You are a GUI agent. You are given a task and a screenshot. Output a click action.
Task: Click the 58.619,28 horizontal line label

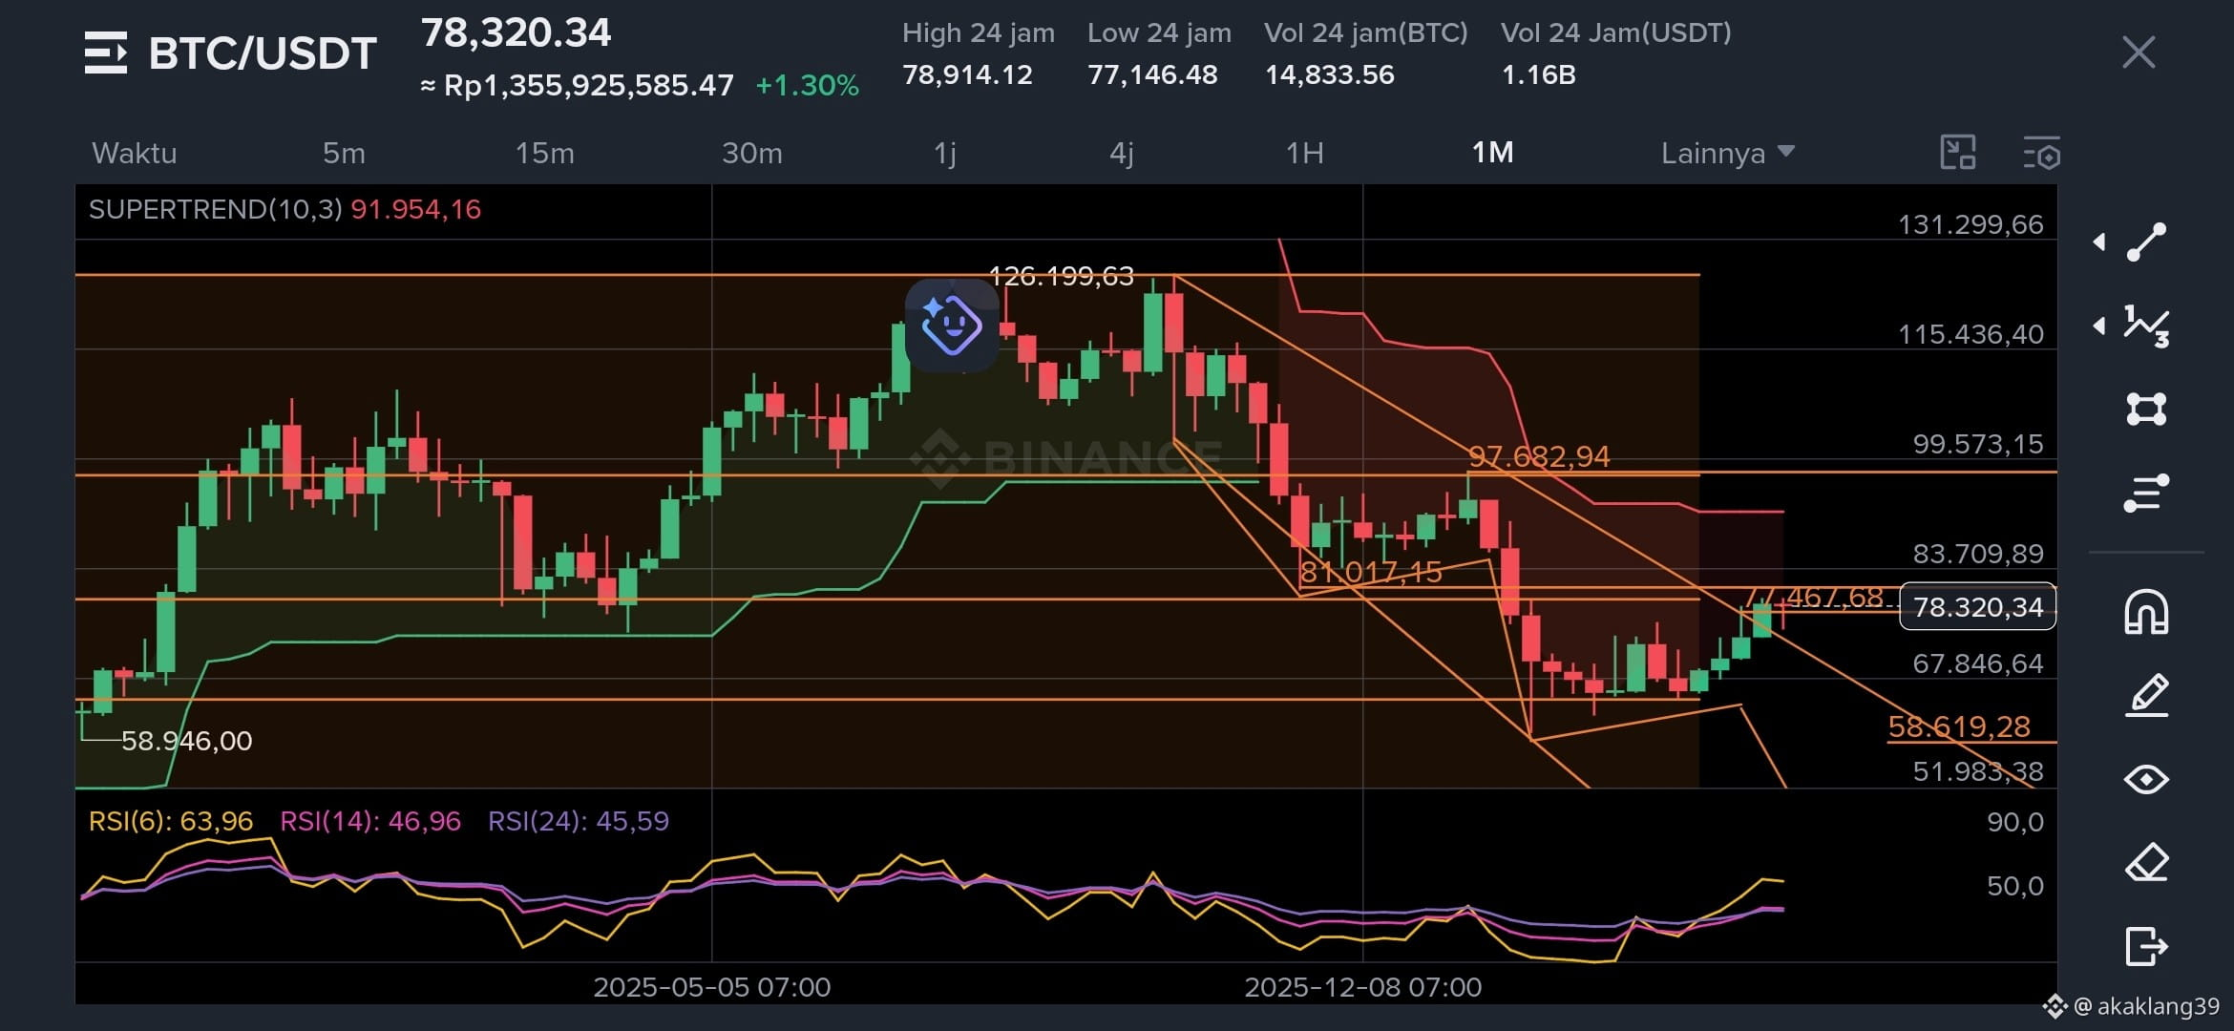point(1959,726)
